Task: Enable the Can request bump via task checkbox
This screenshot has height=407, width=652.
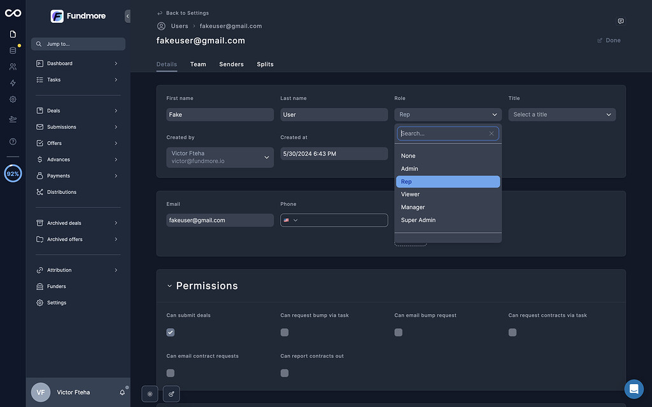Action: [284, 332]
